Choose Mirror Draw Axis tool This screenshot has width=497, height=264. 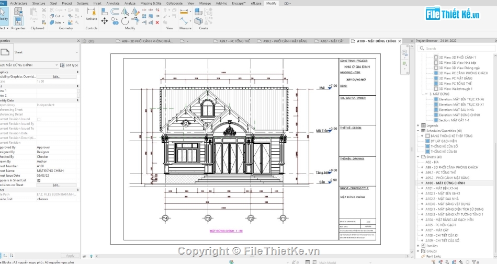tap(135, 12)
